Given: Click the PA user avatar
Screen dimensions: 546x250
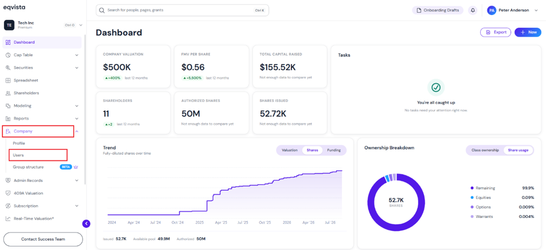Looking at the screenshot, I should pyautogui.click(x=492, y=10).
